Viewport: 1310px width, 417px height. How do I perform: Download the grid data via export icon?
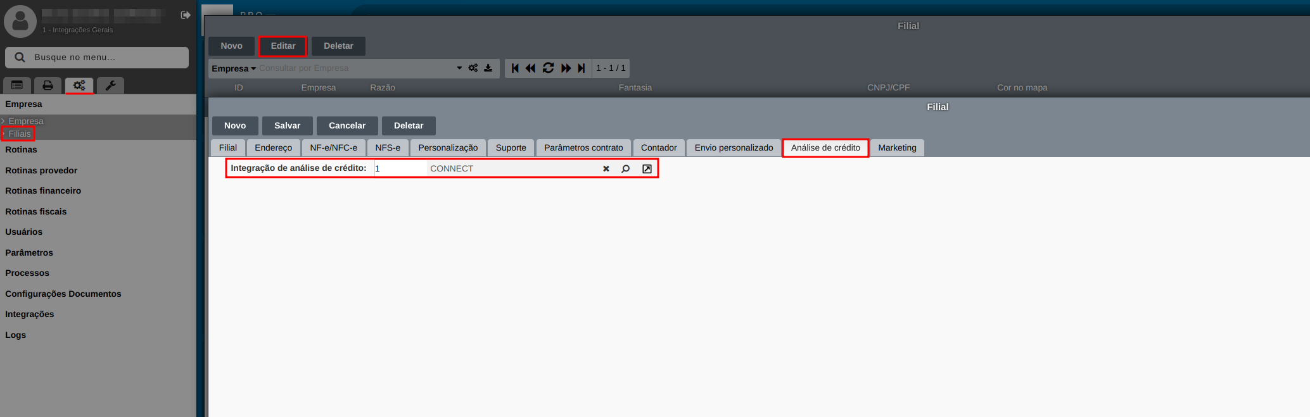[x=488, y=68]
